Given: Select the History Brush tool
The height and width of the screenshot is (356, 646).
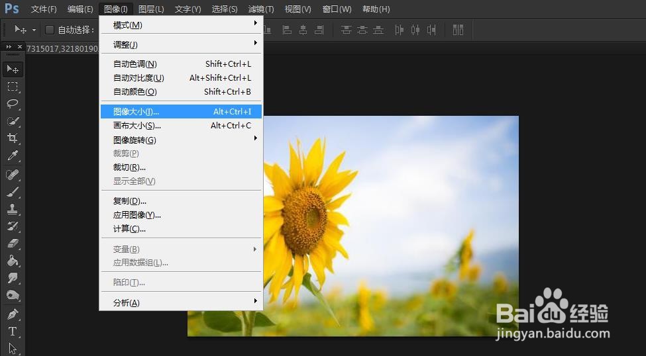Looking at the screenshot, I should tap(13, 226).
